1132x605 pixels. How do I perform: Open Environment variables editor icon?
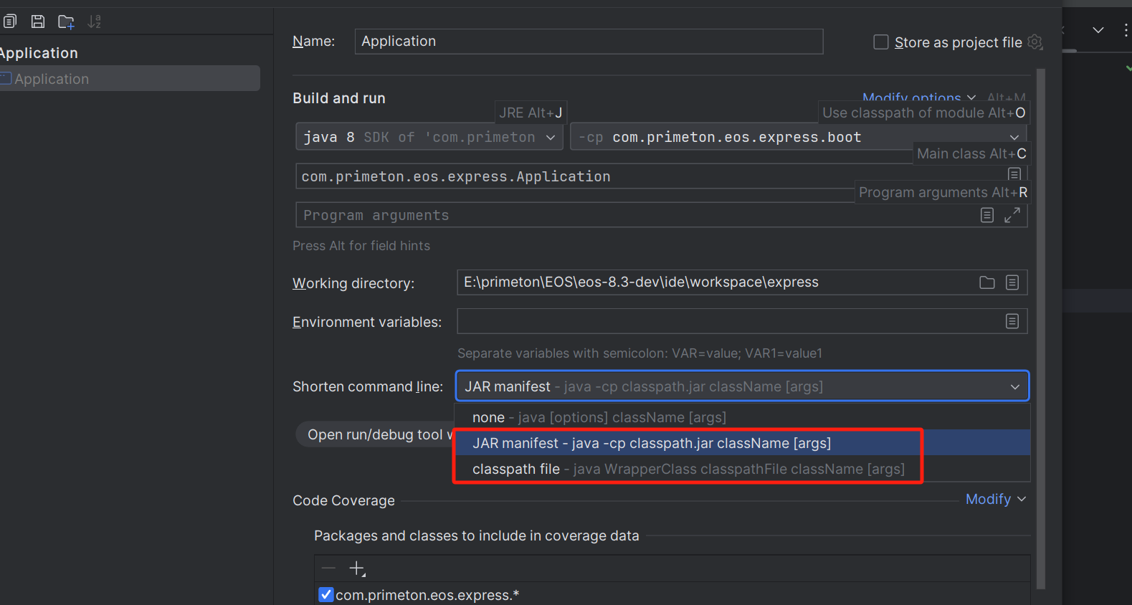pyautogui.click(x=1012, y=321)
